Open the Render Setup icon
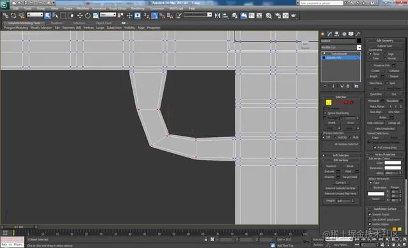The width and height of the screenshot is (408, 248). [278, 15]
